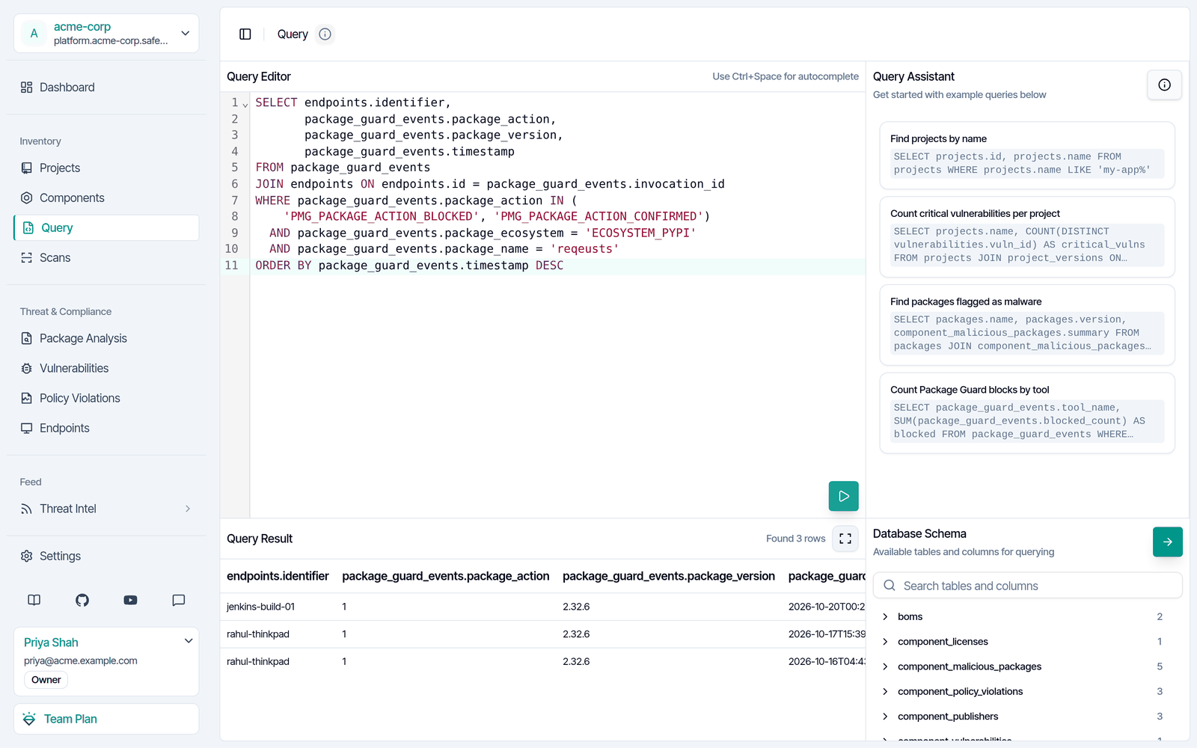Use Count Package Guard blocks by tool example
This screenshot has height=748, width=1197.
click(x=1027, y=414)
